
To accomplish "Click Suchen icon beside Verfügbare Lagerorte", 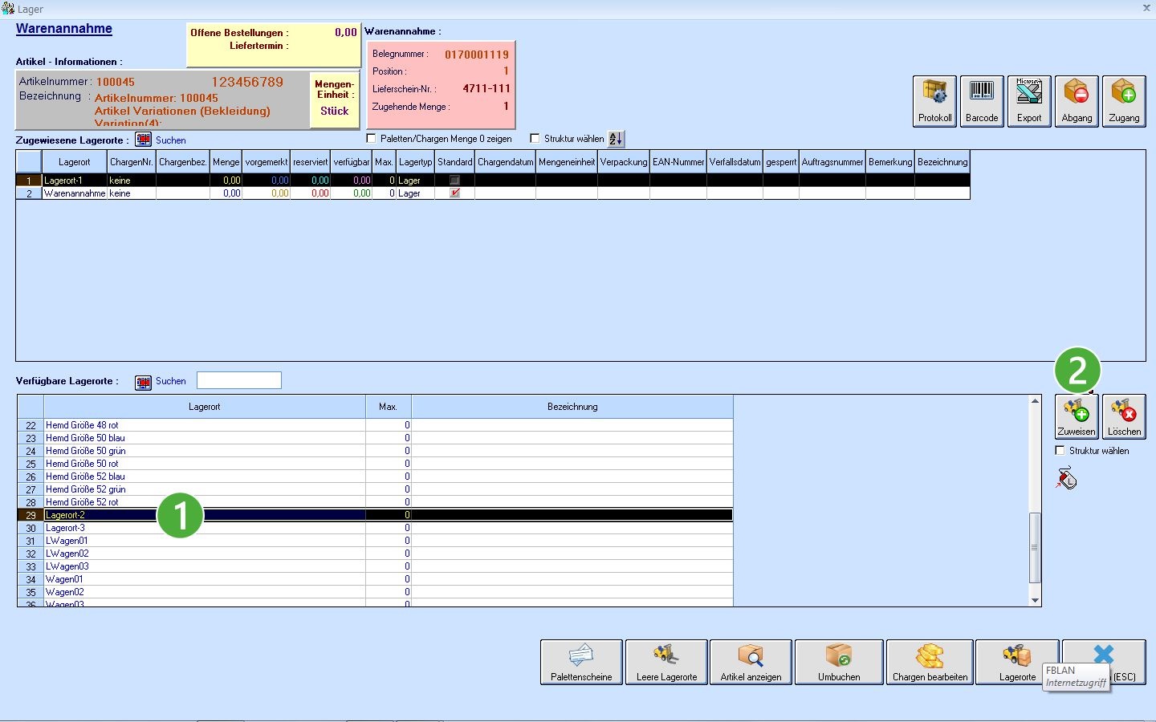I will (143, 382).
